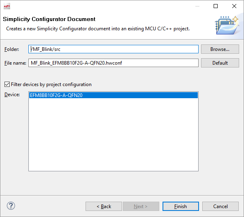Click empty area in the Device list
Screen dimensions: 244x217
click(113, 137)
